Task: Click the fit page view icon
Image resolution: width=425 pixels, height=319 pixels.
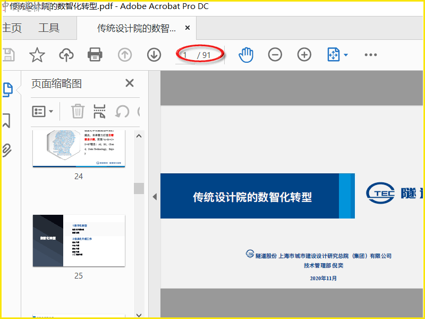Action: tap(334, 55)
